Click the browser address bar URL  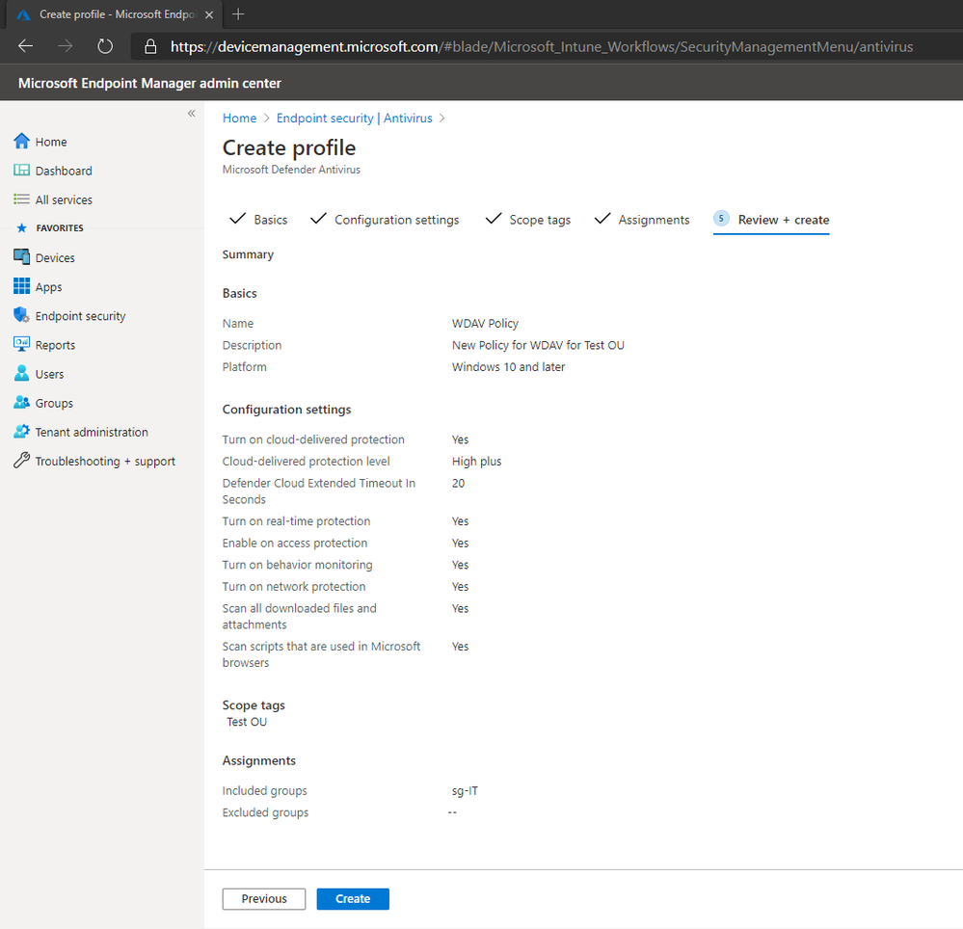(x=542, y=46)
